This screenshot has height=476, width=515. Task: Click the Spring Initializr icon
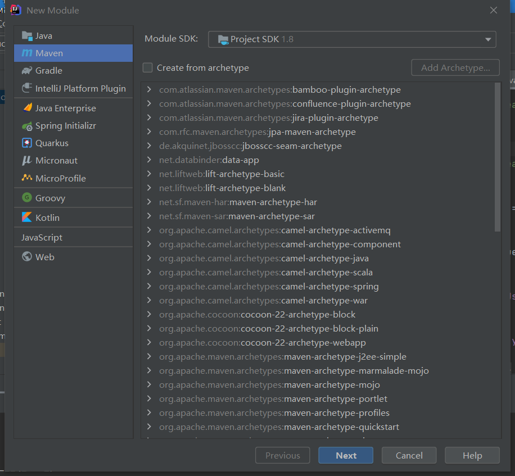tap(27, 126)
